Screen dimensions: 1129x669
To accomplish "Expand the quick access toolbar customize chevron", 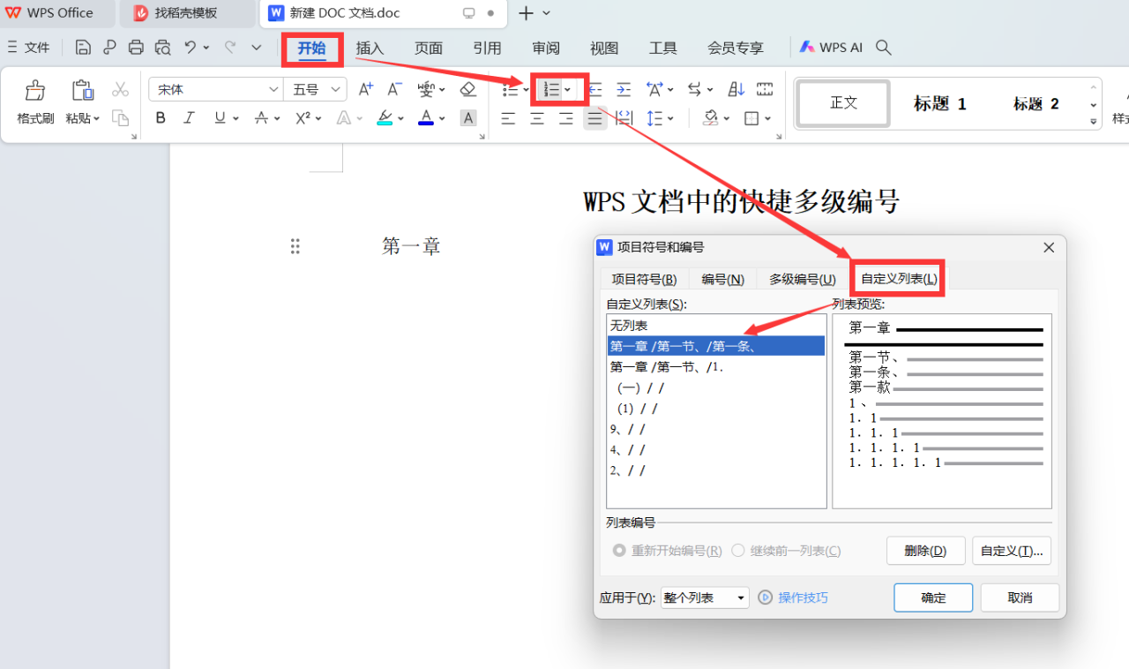I will click(x=257, y=48).
